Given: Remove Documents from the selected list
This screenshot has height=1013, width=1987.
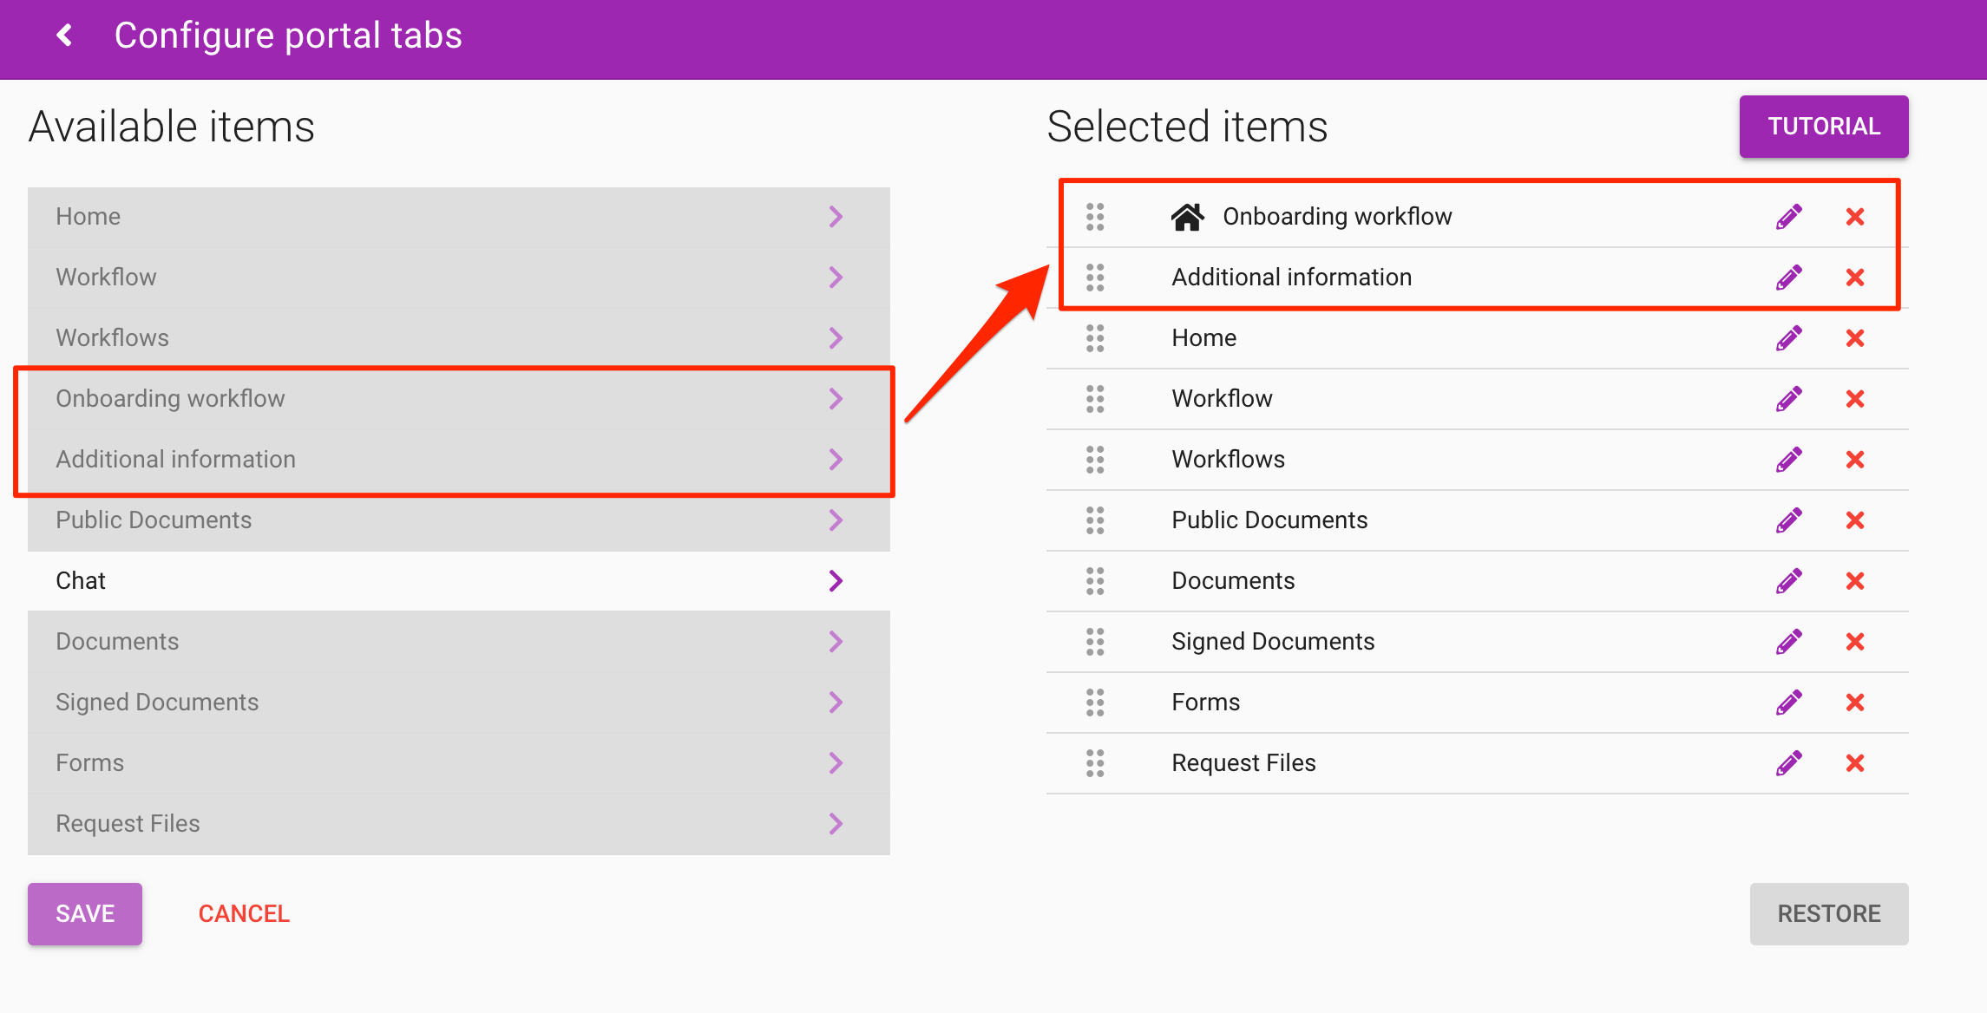Looking at the screenshot, I should (1854, 581).
